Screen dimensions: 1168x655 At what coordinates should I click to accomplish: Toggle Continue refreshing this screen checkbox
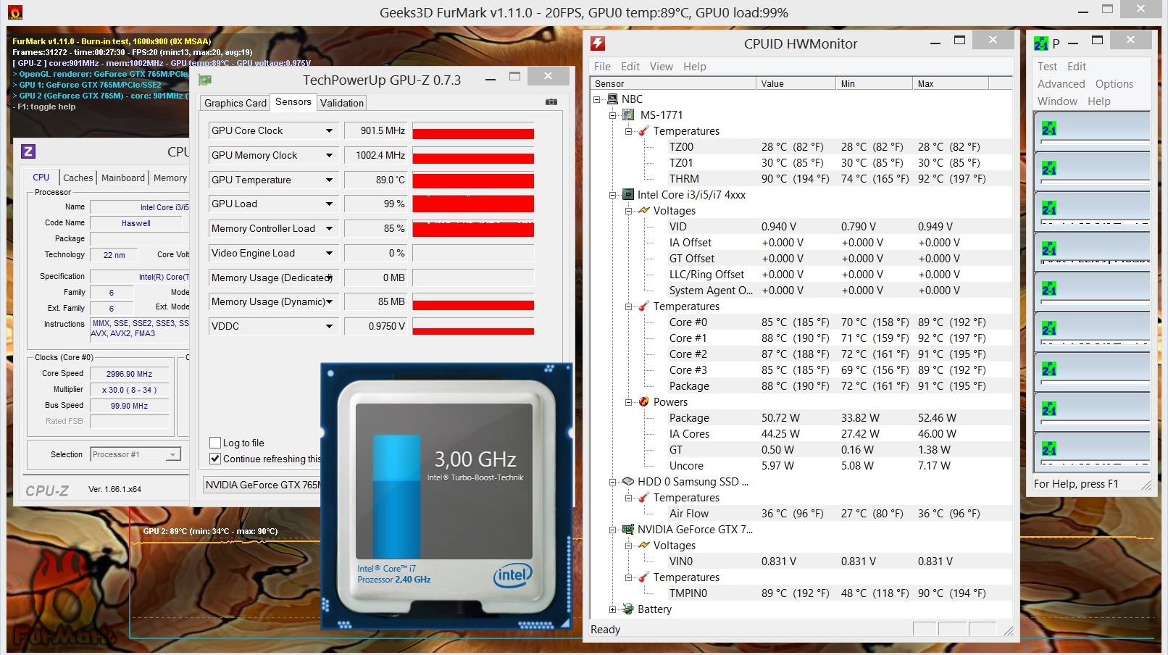click(x=215, y=459)
